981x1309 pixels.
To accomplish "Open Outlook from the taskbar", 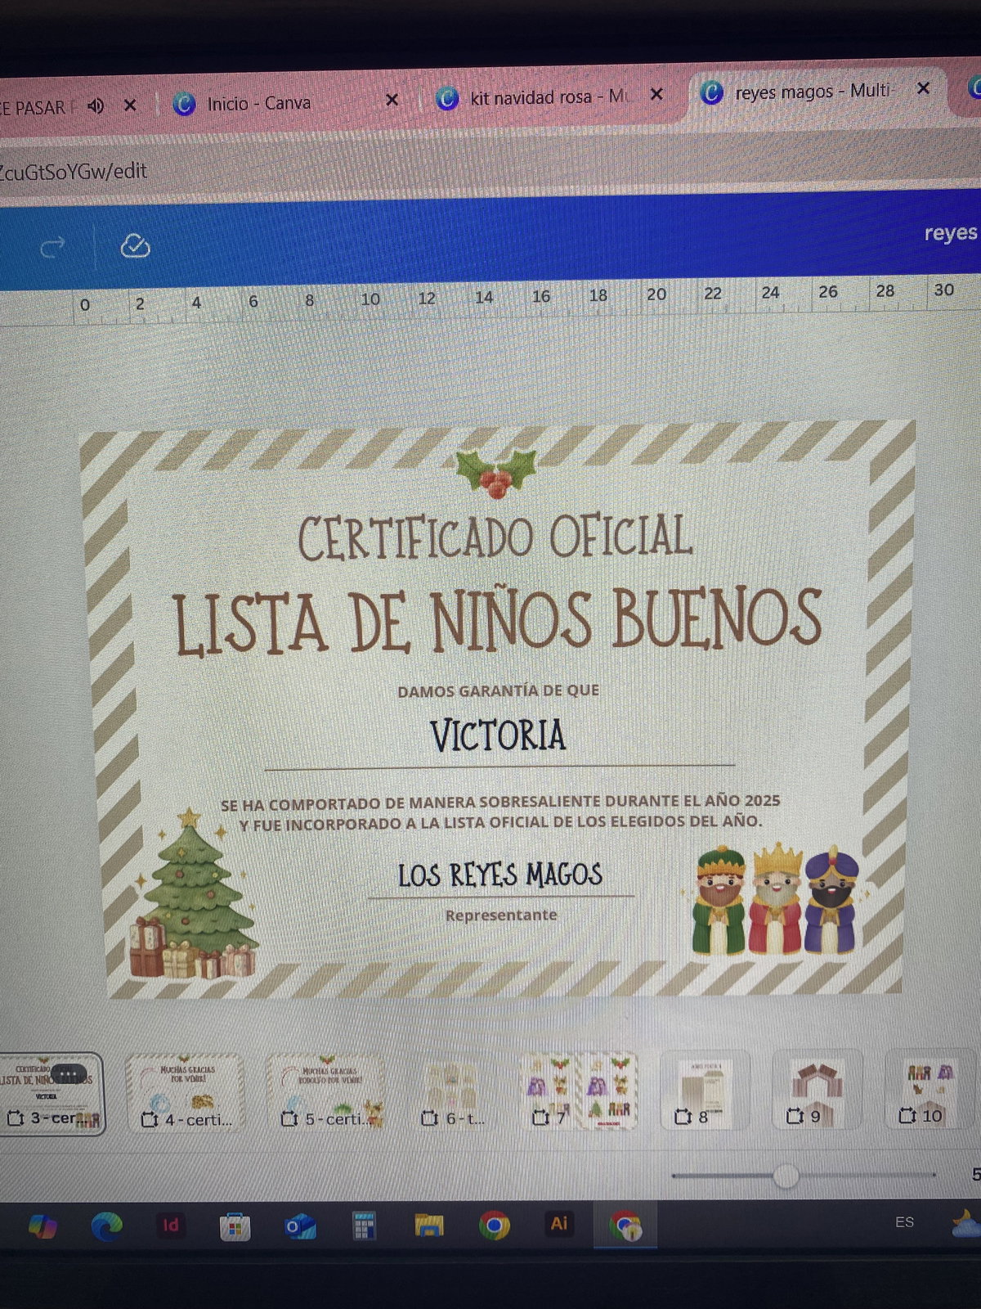I will (299, 1226).
